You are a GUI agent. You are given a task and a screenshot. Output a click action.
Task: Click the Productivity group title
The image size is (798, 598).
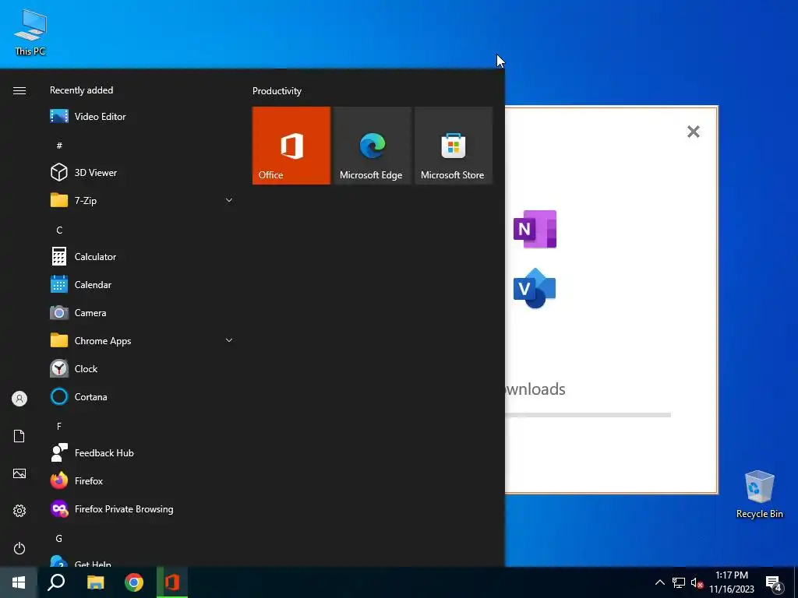[277, 91]
